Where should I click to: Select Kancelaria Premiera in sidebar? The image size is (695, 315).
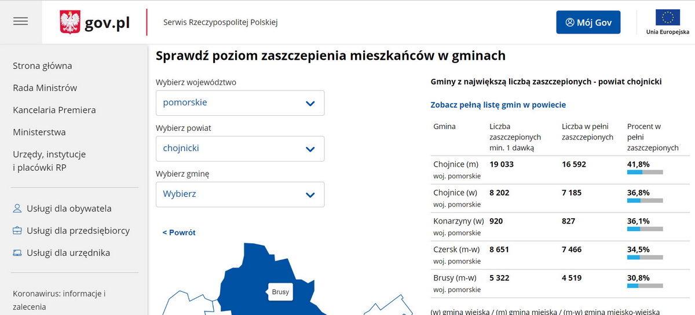point(54,110)
